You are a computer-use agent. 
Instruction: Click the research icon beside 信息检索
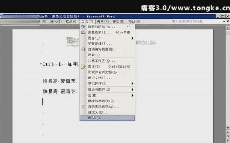(x=83, y=32)
